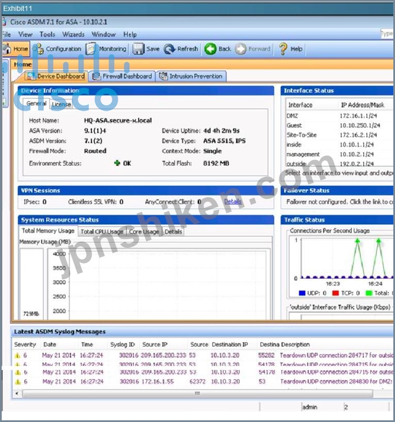The image size is (395, 422).
Task: Sort syslog by Severity column
Action: point(25,344)
